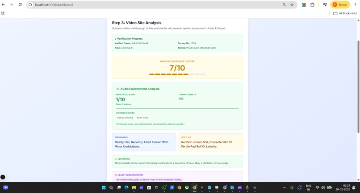View site information icon in address bar
360x193 pixels.
tap(30, 4)
